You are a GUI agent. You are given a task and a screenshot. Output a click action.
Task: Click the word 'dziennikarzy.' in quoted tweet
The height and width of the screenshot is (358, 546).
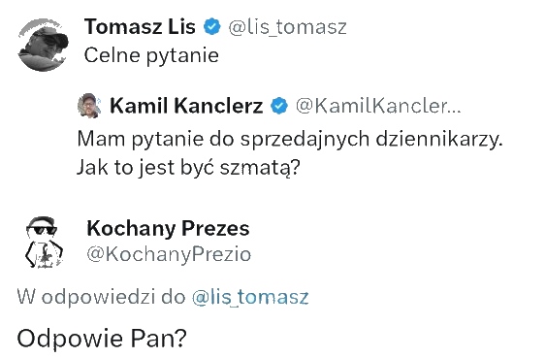439,140
